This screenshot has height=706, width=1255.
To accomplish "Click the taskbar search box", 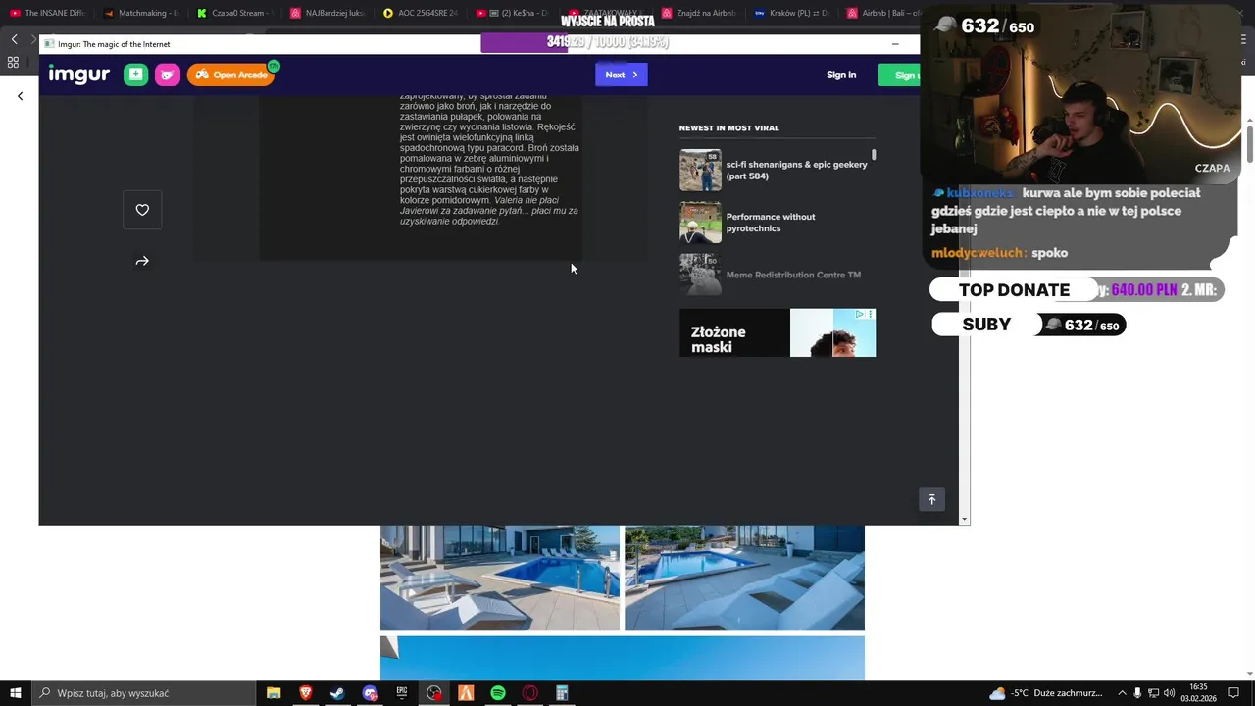I will (142, 693).
